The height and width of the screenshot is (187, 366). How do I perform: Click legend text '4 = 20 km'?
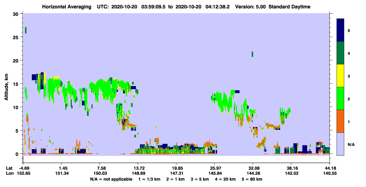coord(225,179)
